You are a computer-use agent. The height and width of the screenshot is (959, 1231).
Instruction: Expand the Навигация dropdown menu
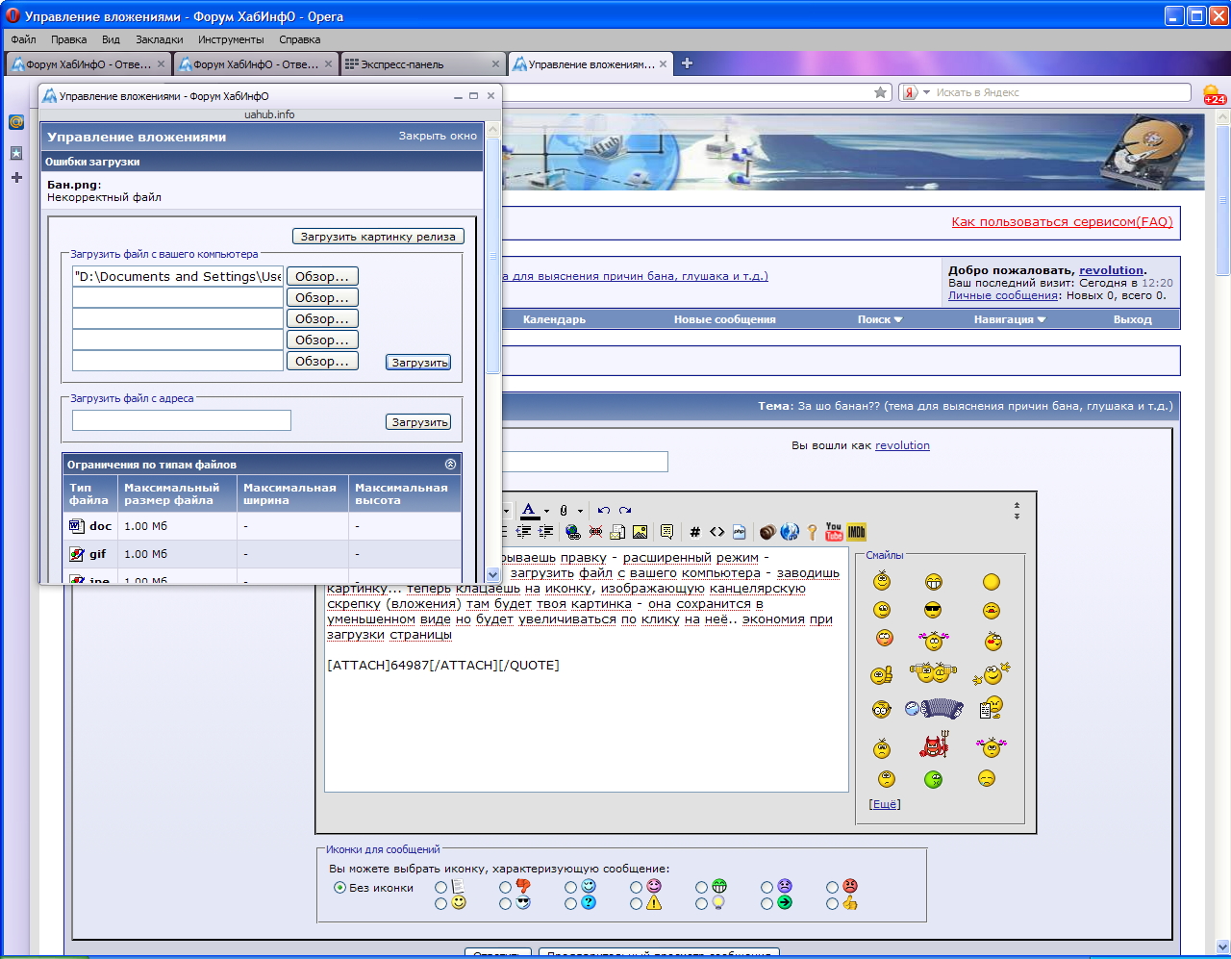tap(1009, 319)
